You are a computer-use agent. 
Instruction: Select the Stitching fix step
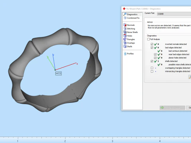pos(129,29)
